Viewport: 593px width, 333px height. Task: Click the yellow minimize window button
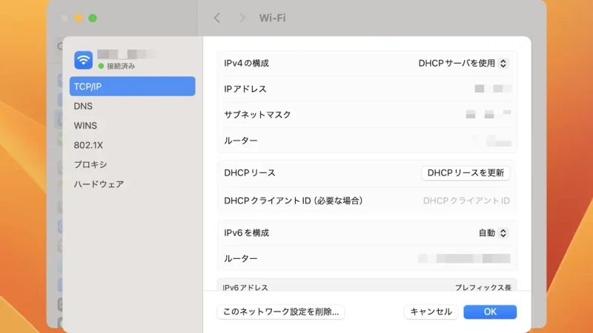79,18
